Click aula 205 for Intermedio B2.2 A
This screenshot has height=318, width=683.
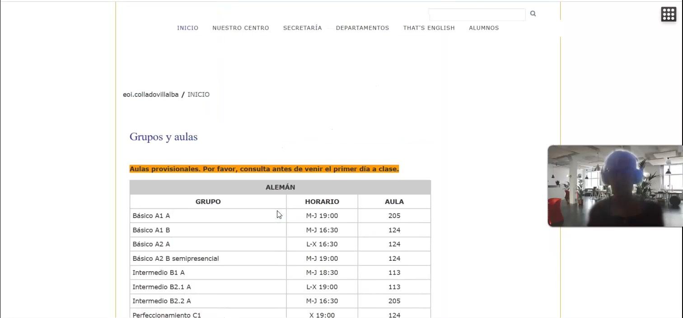click(x=394, y=301)
